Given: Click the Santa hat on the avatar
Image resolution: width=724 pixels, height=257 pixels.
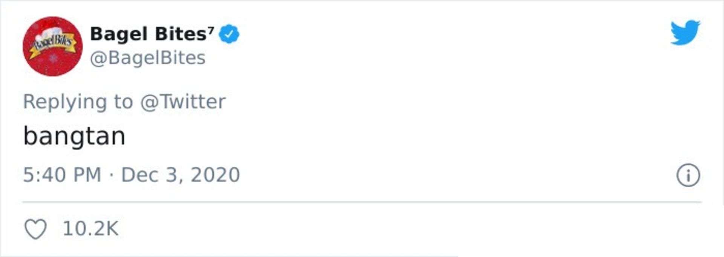Looking at the screenshot, I should [51, 26].
